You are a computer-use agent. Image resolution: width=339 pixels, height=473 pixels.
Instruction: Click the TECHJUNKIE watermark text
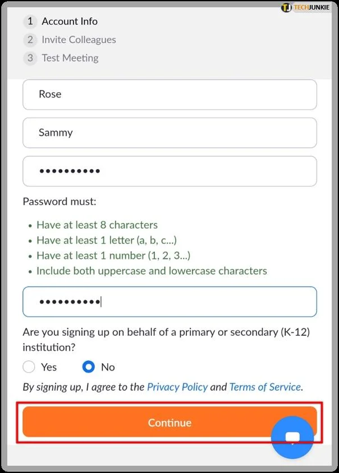(x=311, y=7)
